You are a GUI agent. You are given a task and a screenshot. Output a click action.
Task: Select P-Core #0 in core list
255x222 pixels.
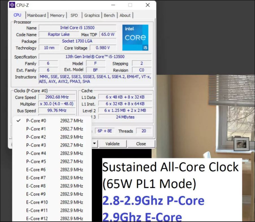(52, 121)
